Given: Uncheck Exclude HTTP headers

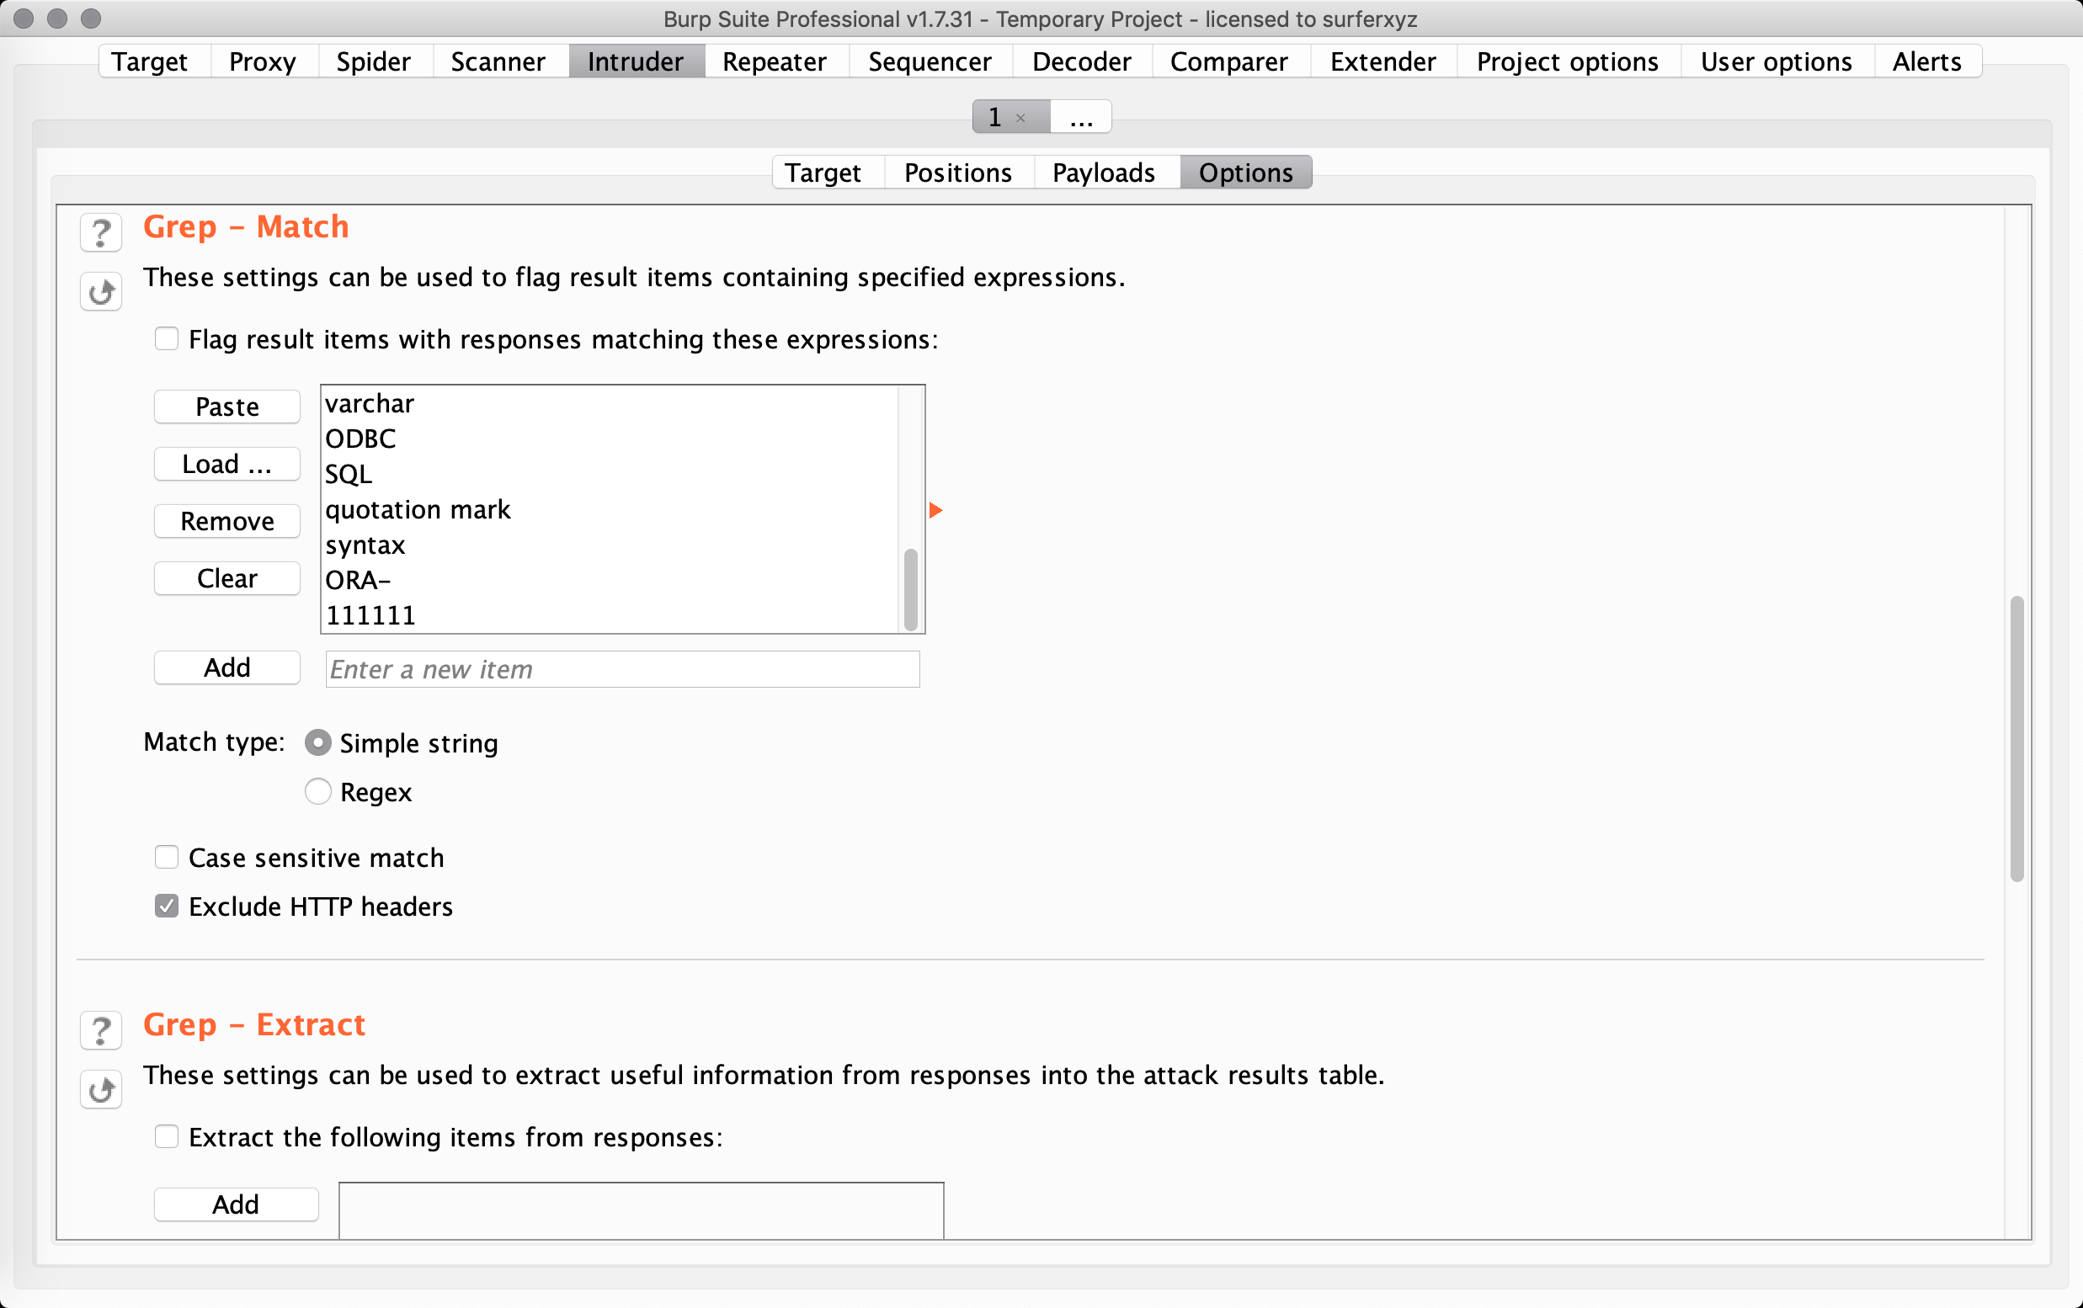Looking at the screenshot, I should pyautogui.click(x=166, y=906).
